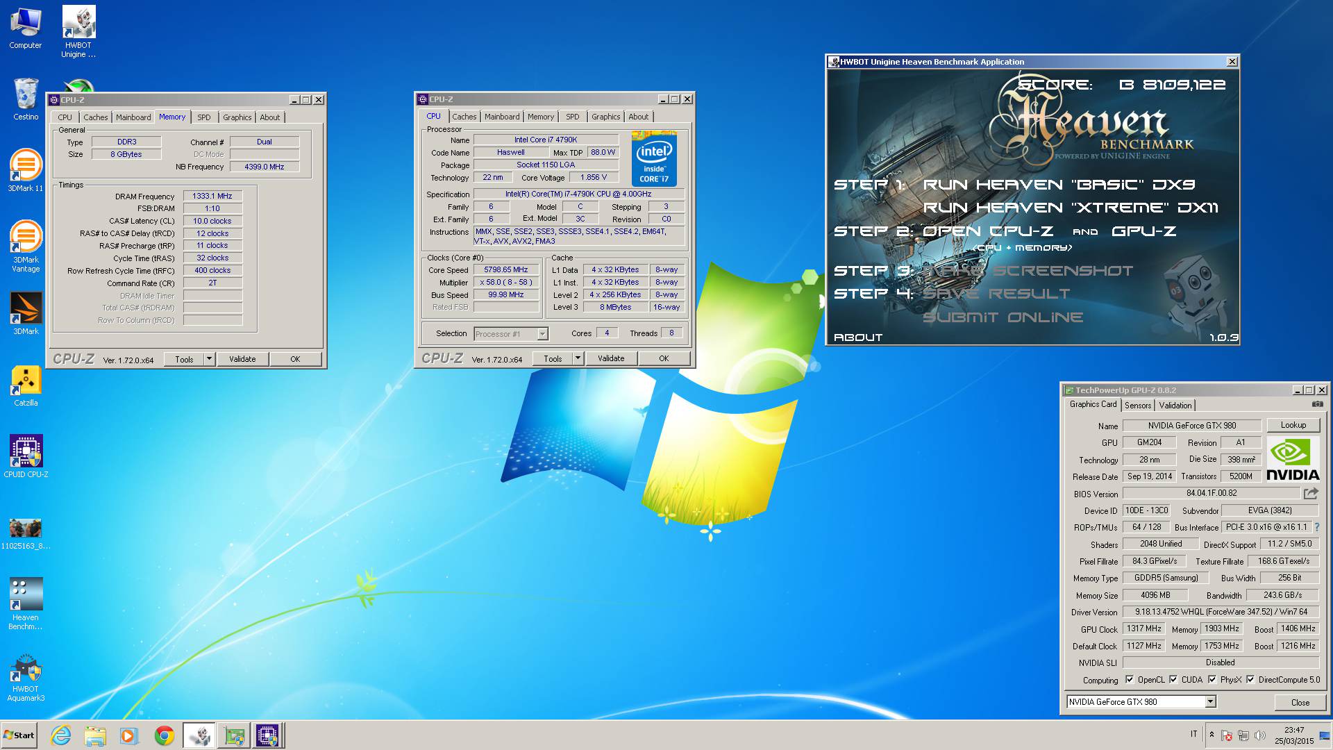The width and height of the screenshot is (1333, 750).
Task: Switch to Sensors tab in GPU-Z
Action: click(x=1137, y=405)
